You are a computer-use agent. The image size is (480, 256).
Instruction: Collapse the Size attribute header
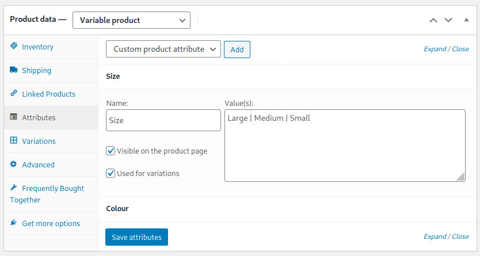tap(287, 76)
